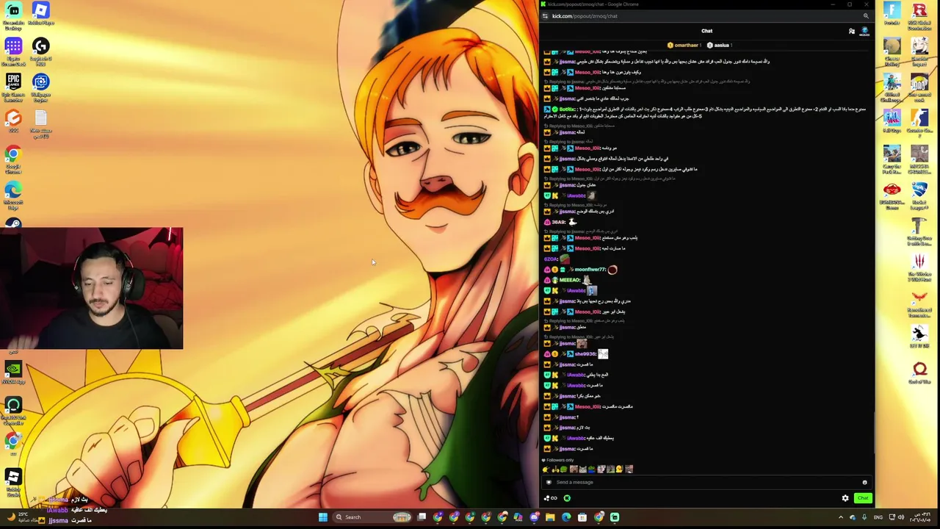Launch Roblox Player from the desktop
The height and width of the screenshot is (529, 940).
(x=40, y=14)
